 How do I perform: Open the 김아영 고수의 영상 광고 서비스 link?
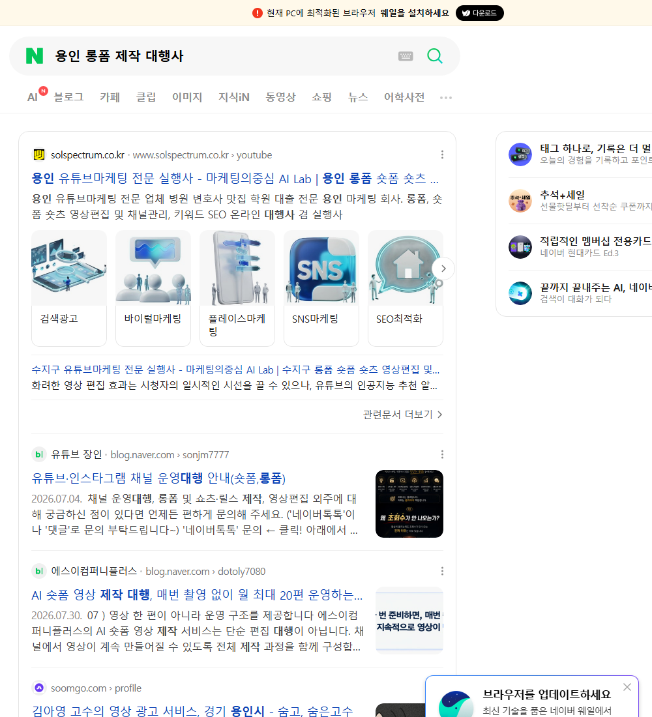pos(192,711)
